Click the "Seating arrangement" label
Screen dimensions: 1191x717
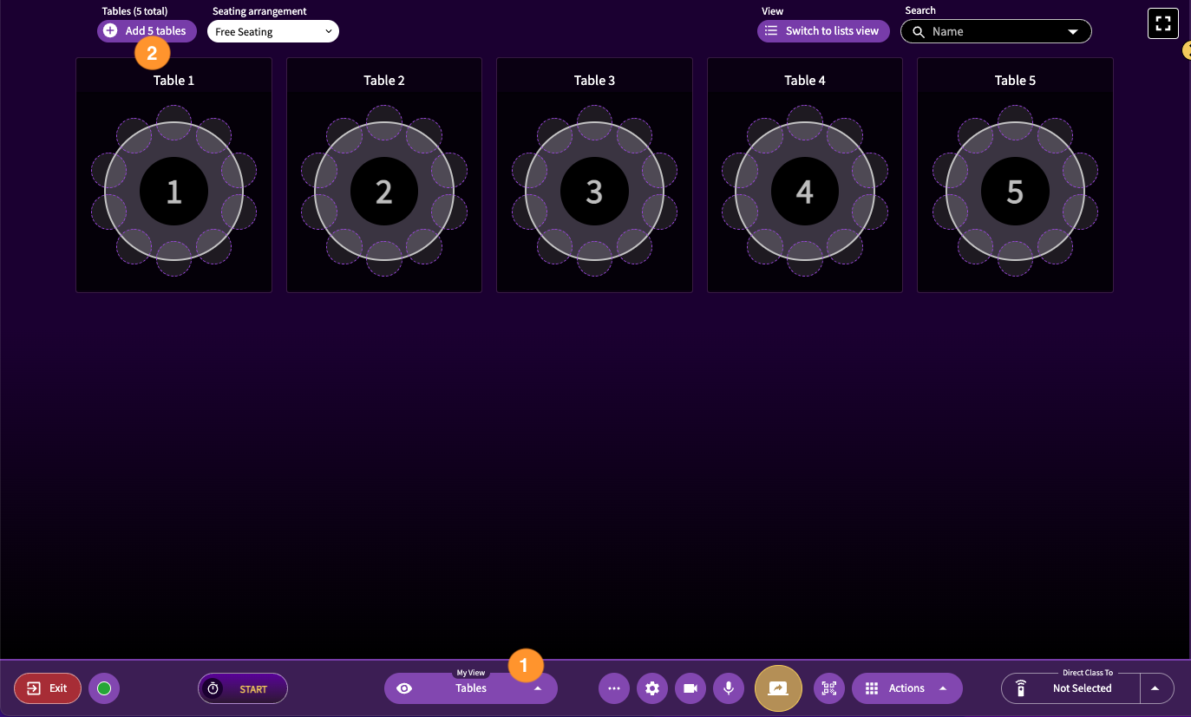tap(259, 11)
